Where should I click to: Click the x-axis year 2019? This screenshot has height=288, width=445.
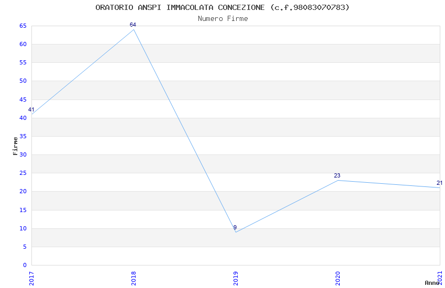coord(236,279)
